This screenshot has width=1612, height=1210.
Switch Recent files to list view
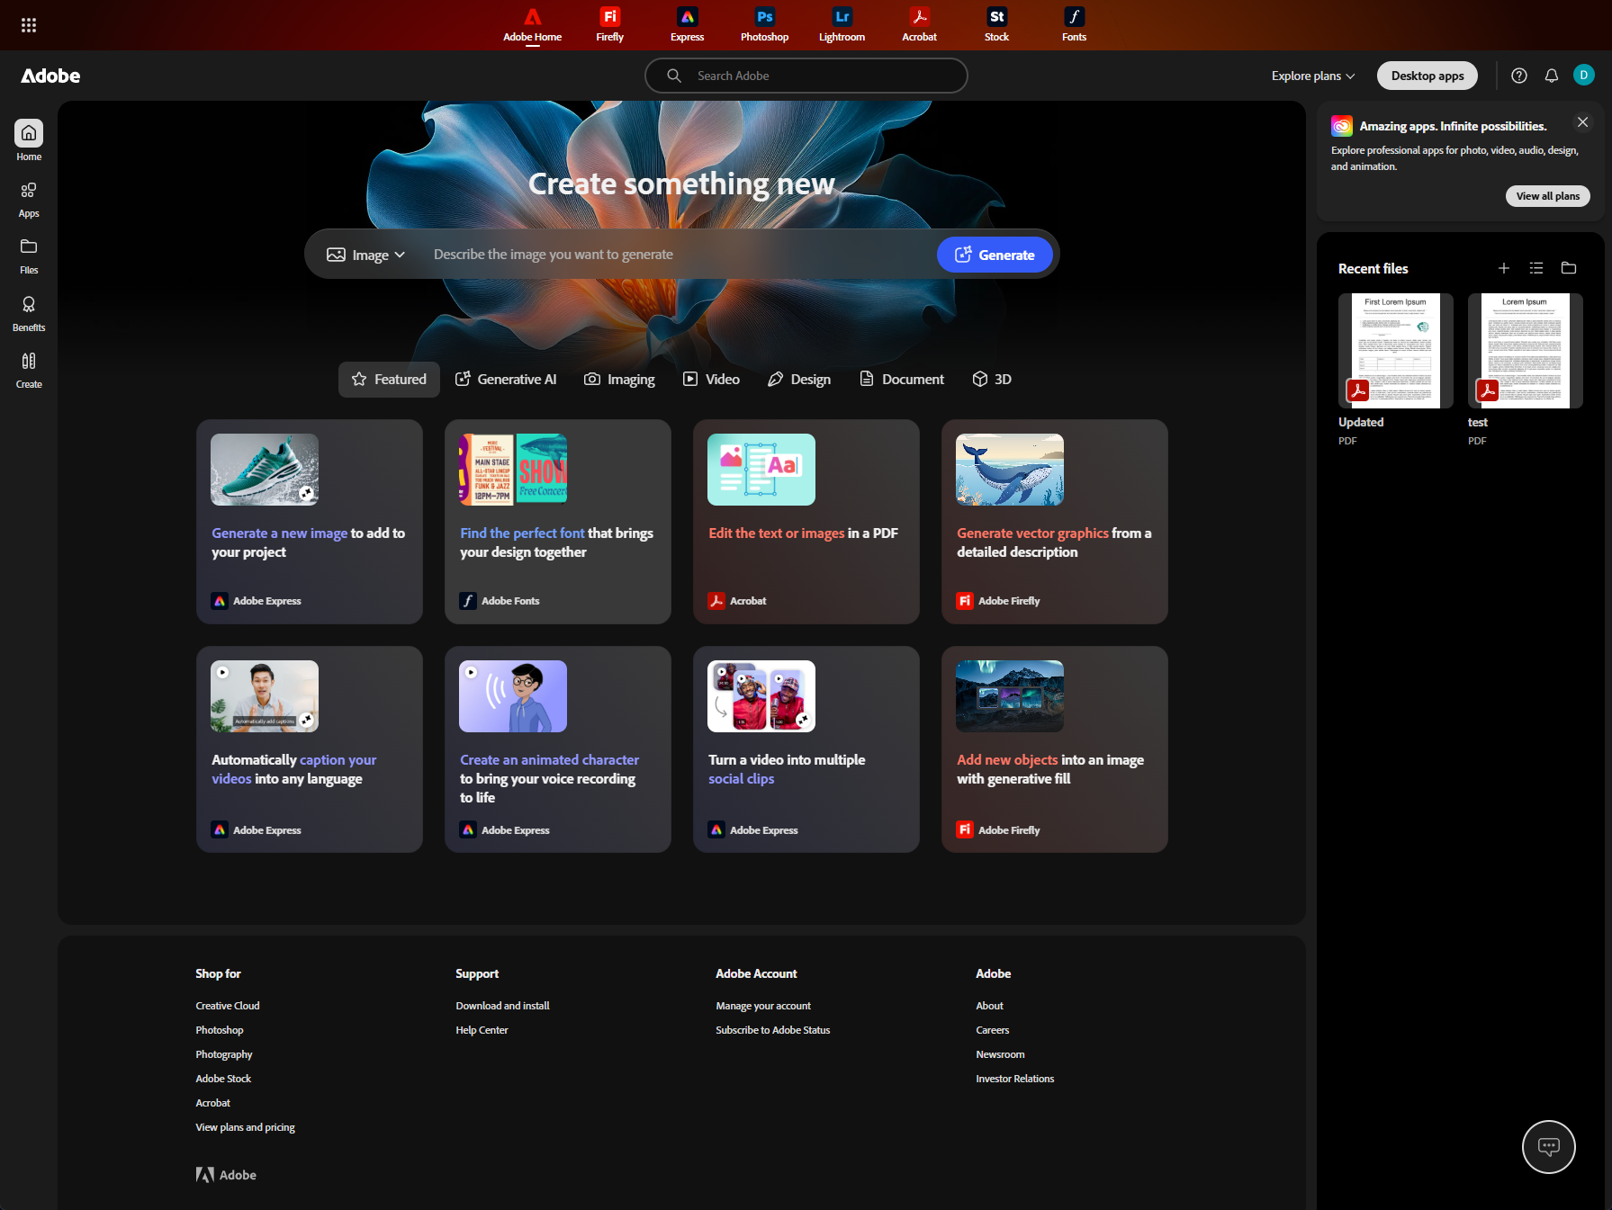1536,268
